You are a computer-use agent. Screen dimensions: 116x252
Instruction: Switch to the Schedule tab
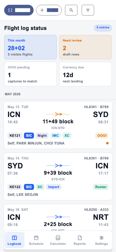point(36,240)
